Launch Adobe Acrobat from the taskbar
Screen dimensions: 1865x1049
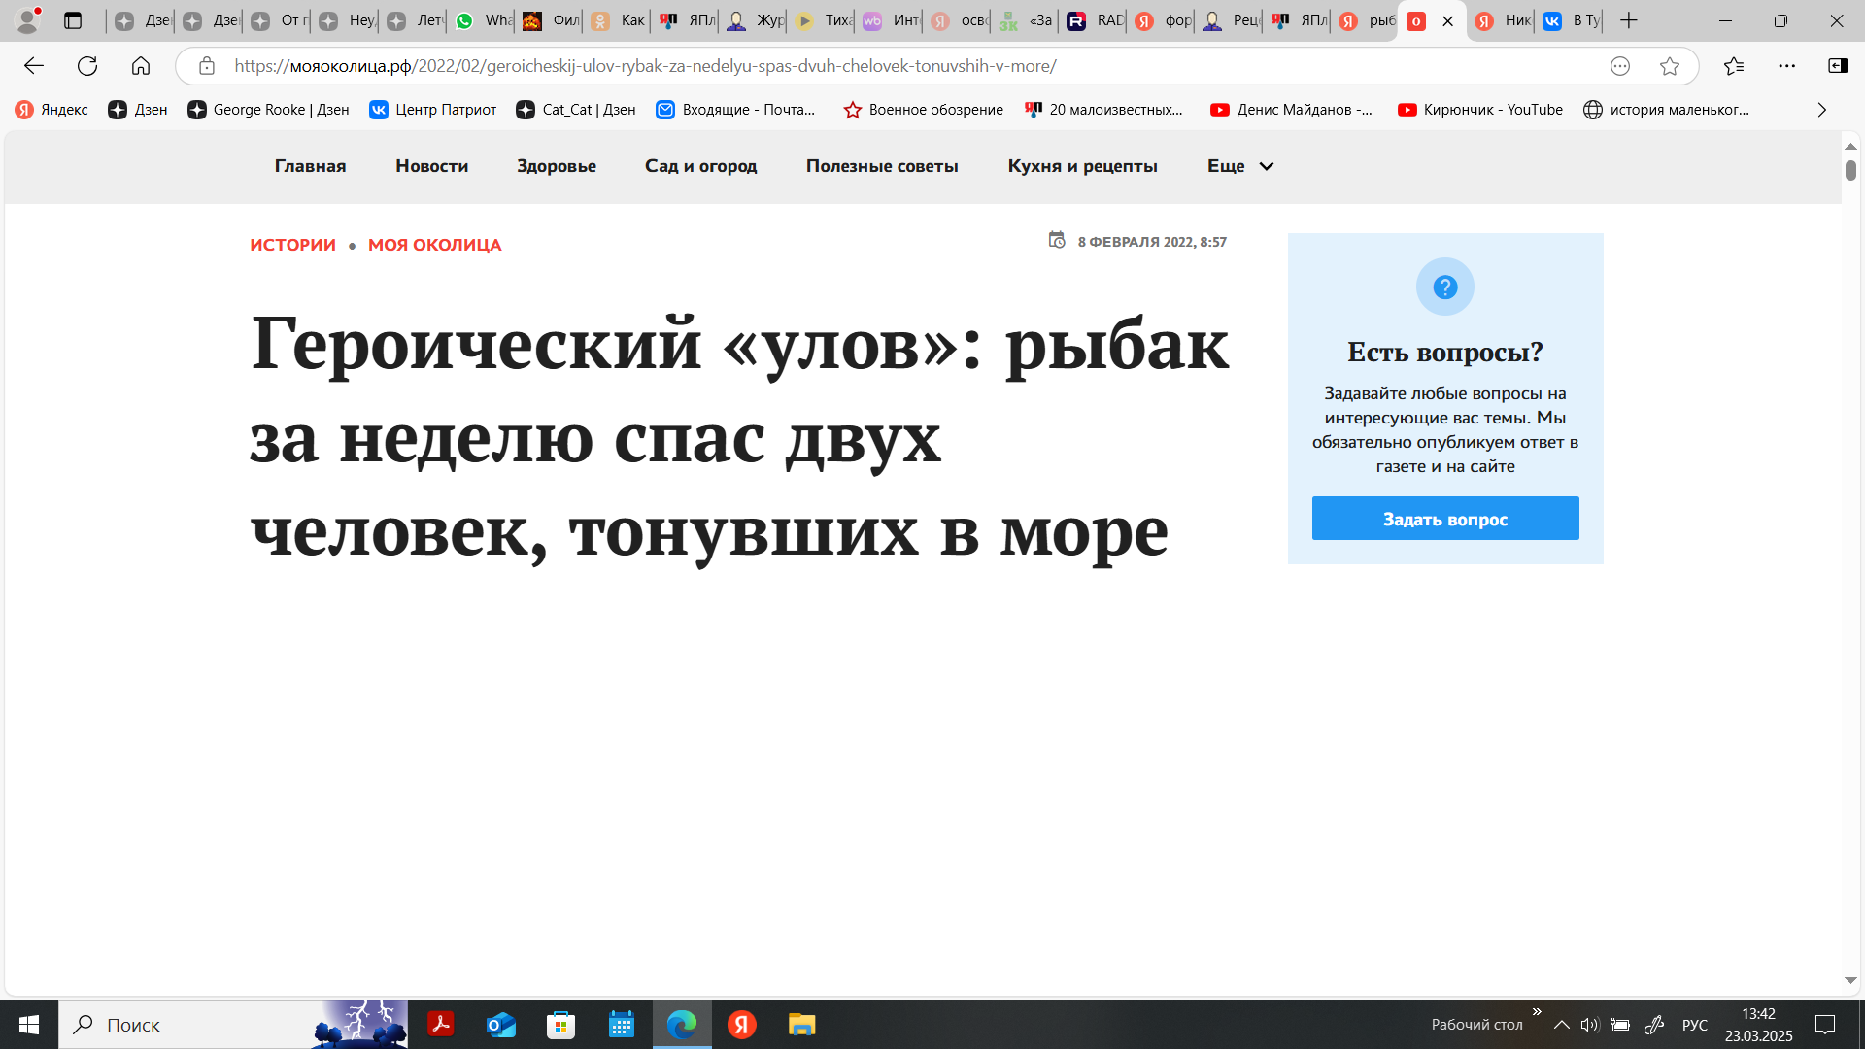(x=441, y=1025)
